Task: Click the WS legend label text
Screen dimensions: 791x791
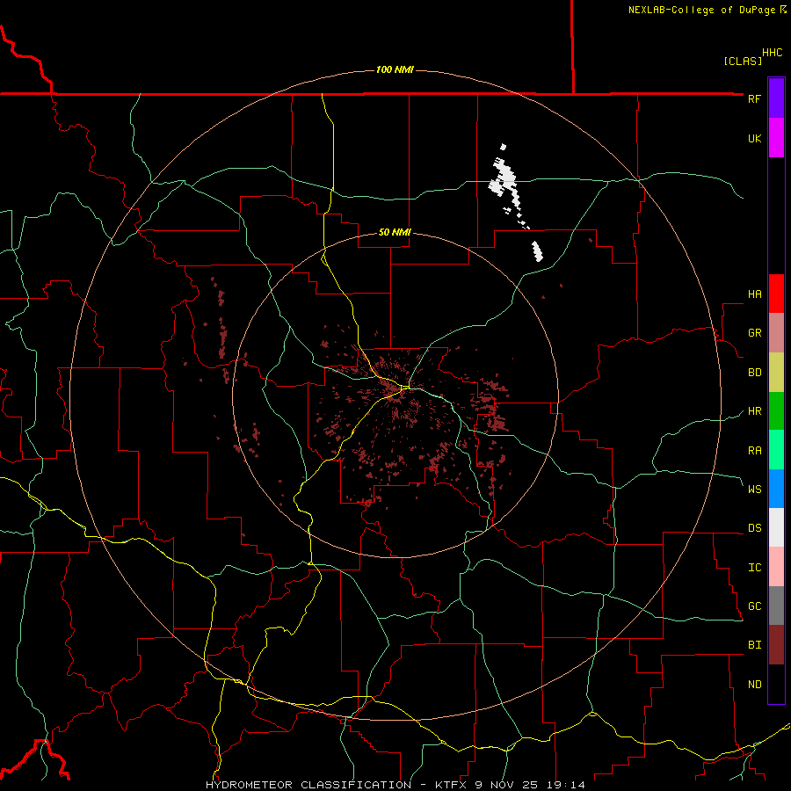Action: (755, 489)
